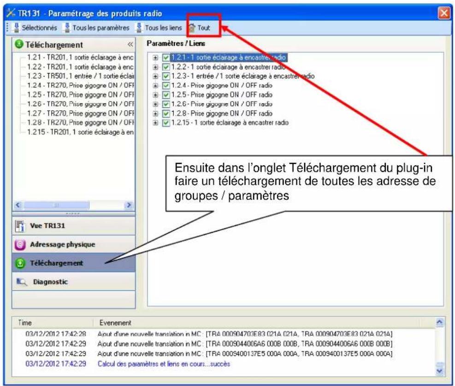The image size is (455, 386).
Task: Click the Diagnostic magnifier icon
Action: [21, 282]
